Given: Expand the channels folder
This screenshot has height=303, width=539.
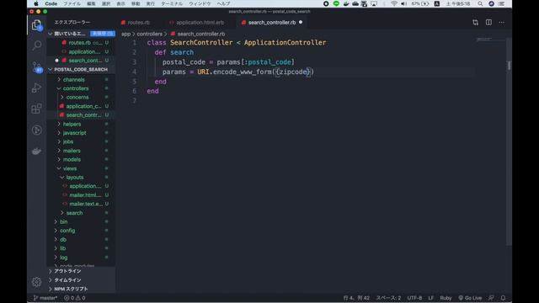Looking at the screenshot, I should pyautogui.click(x=73, y=79).
